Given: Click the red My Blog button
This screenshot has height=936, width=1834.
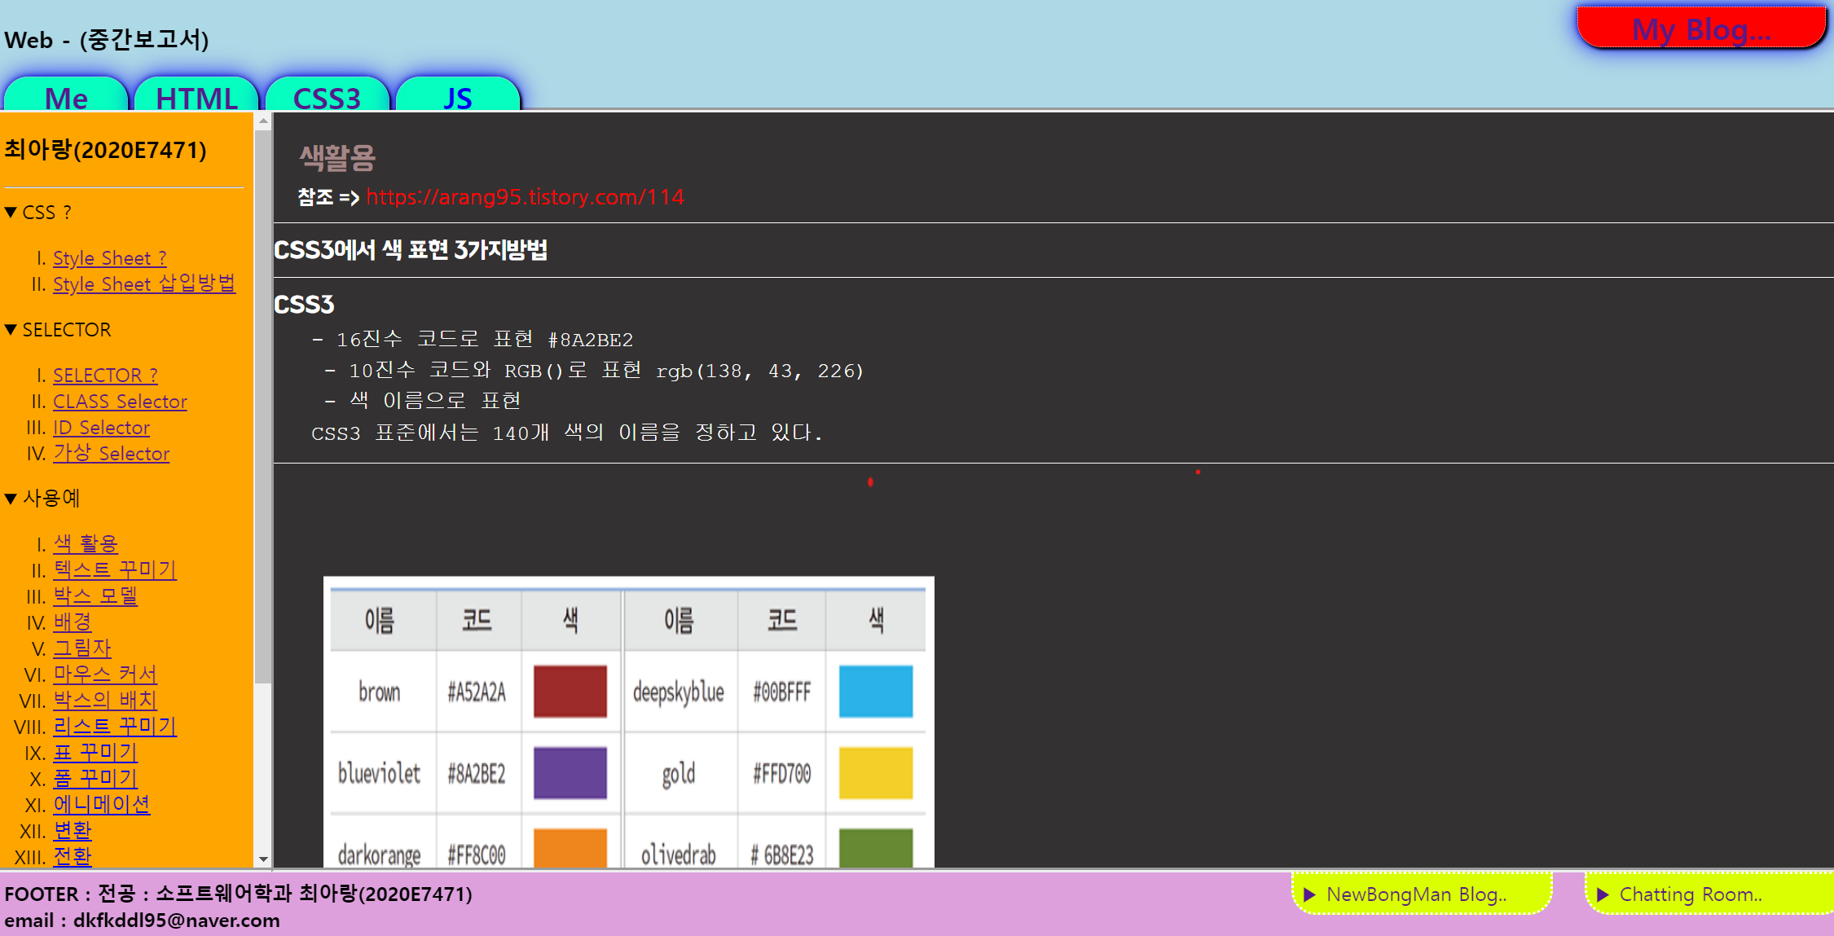Looking at the screenshot, I should coord(1700,29).
